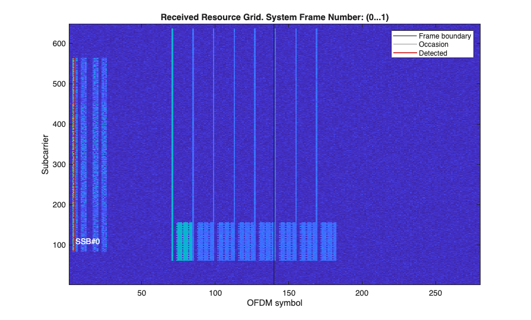Viewport: 531px width, 320px height.
Task: Click x-axis tick label 100
Action: click(x=215, y=293)
